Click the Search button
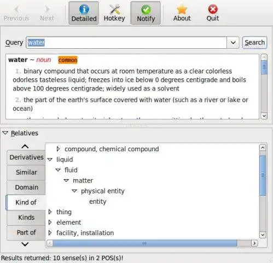This screenshot has height=263, width=273. [254, 43]
